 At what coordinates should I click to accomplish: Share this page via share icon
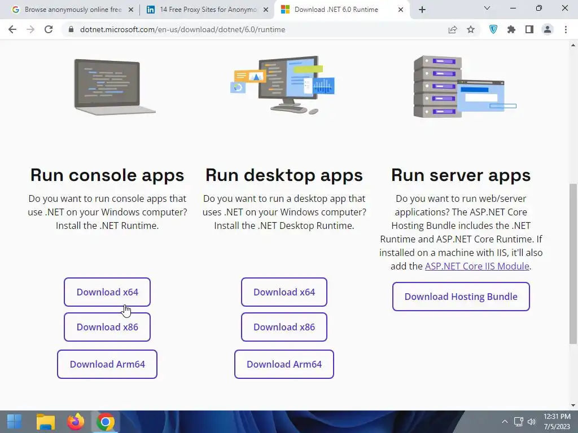pyautogui.click(x=453, y=29)
